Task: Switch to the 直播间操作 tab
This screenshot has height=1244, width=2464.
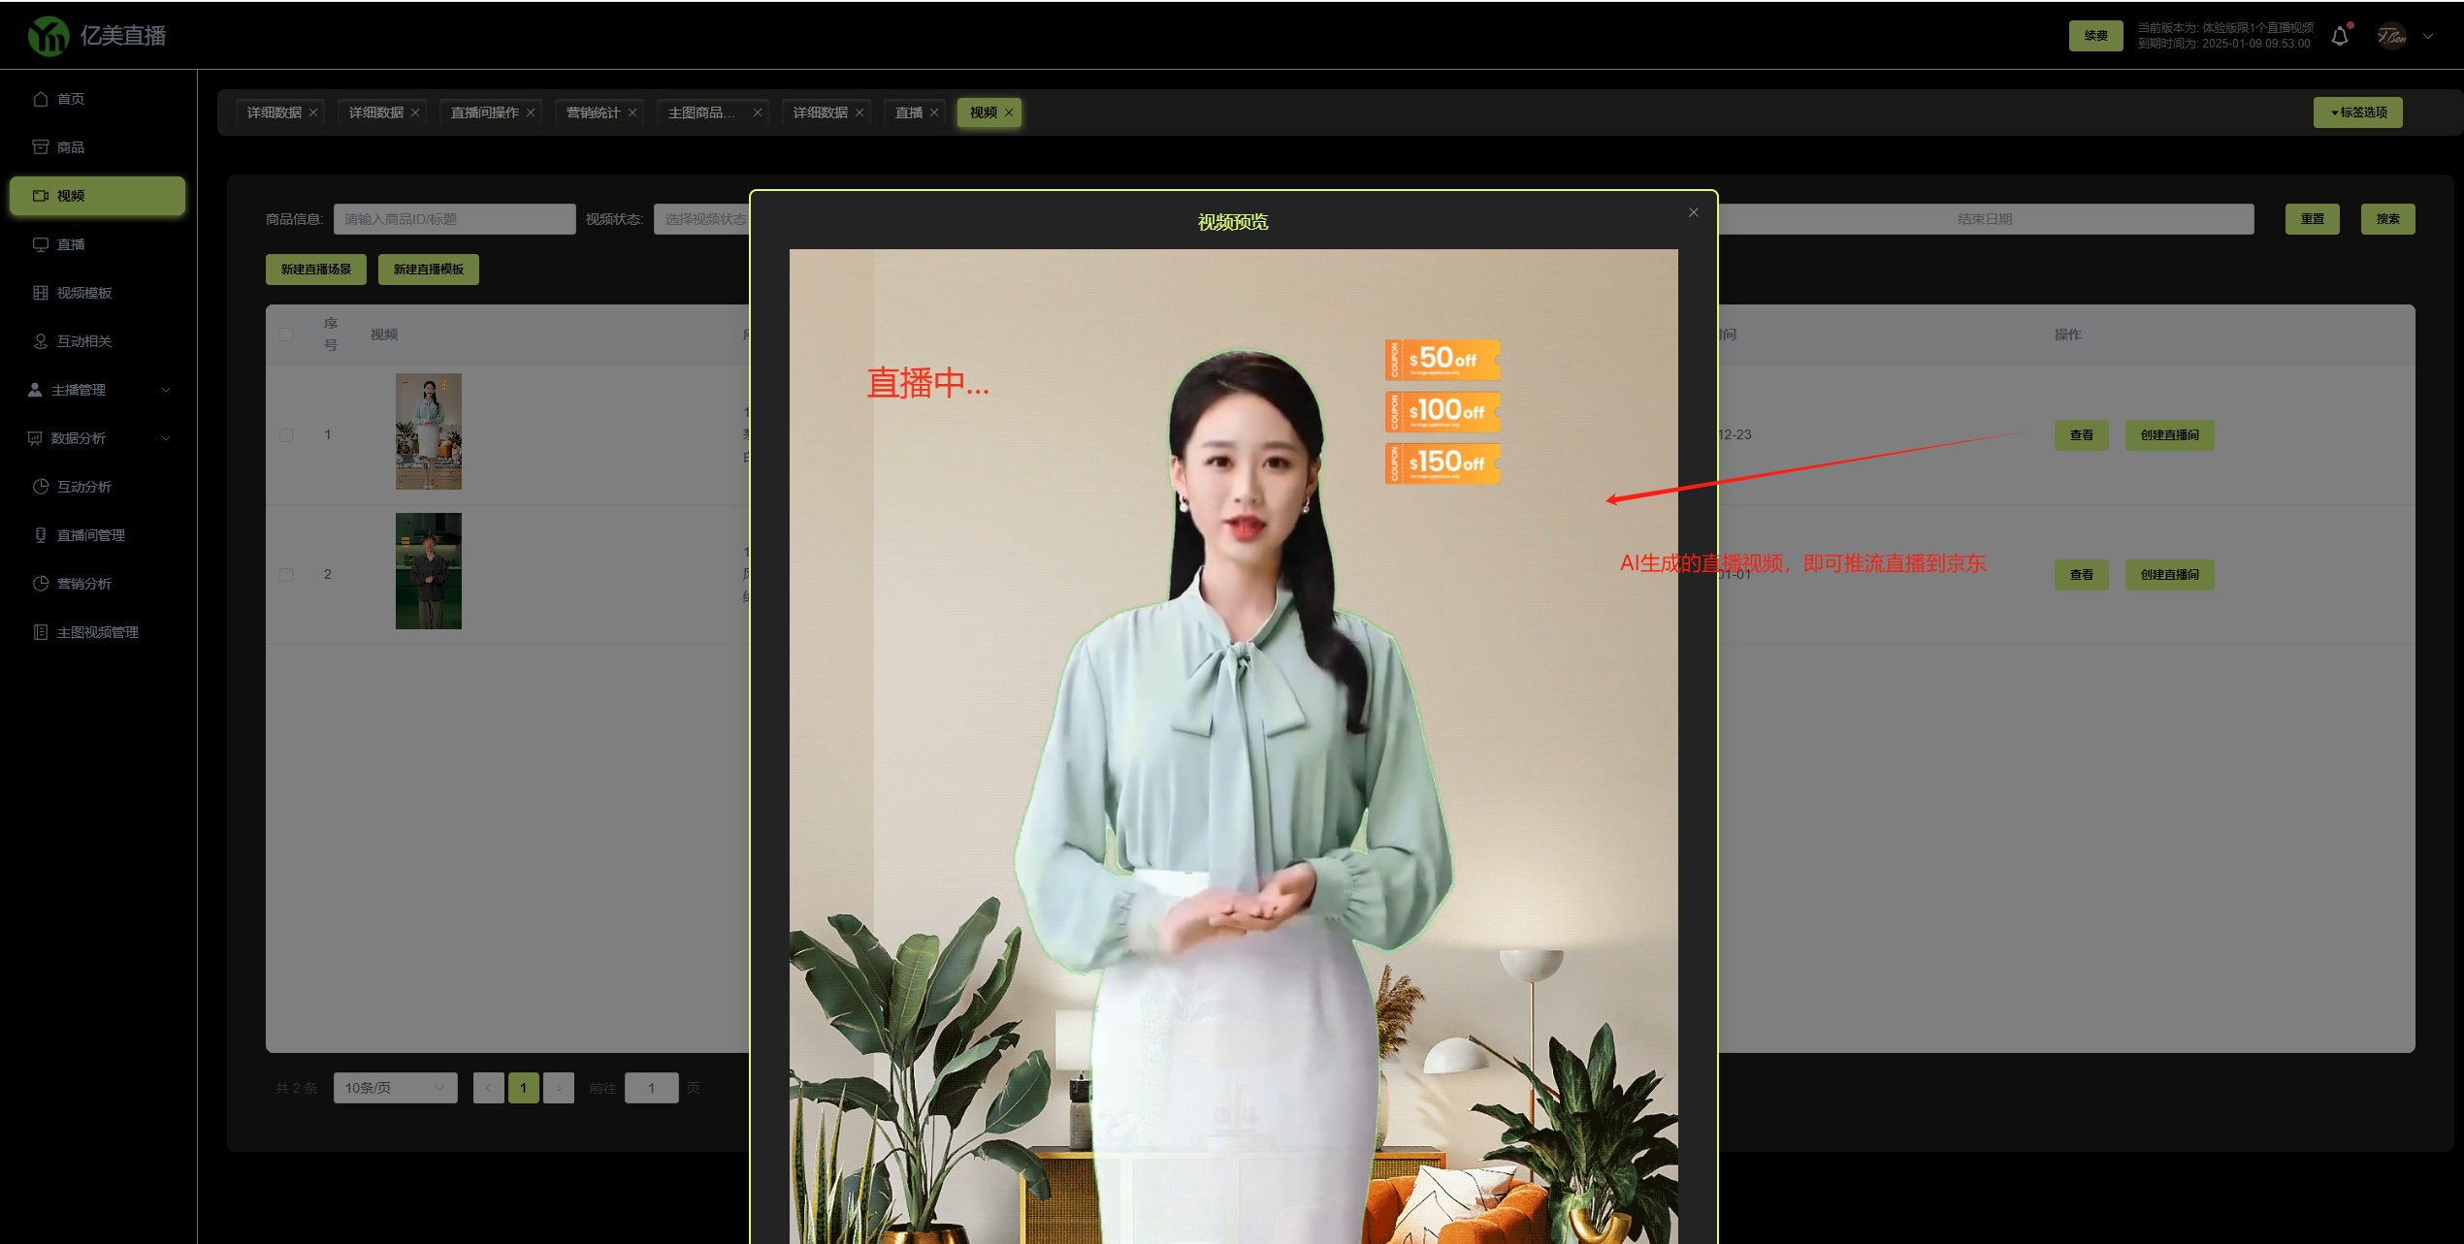Action: click(484, 112)
